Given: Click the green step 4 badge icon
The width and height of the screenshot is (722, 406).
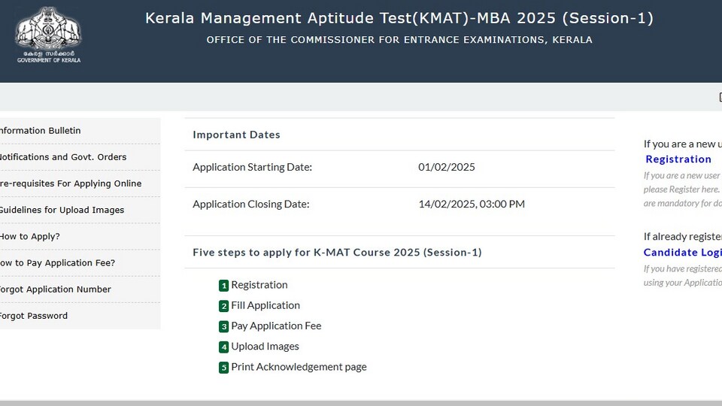Looking at the screenshot, I should (224, 347).
